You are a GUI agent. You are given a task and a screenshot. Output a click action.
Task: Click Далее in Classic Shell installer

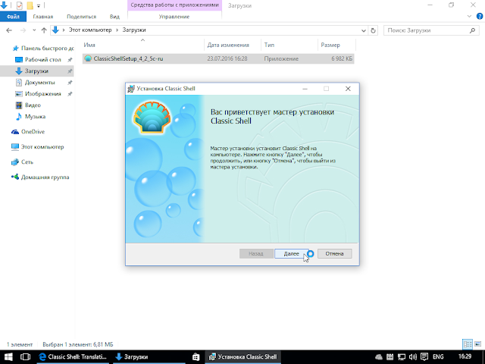click(291, 253)
